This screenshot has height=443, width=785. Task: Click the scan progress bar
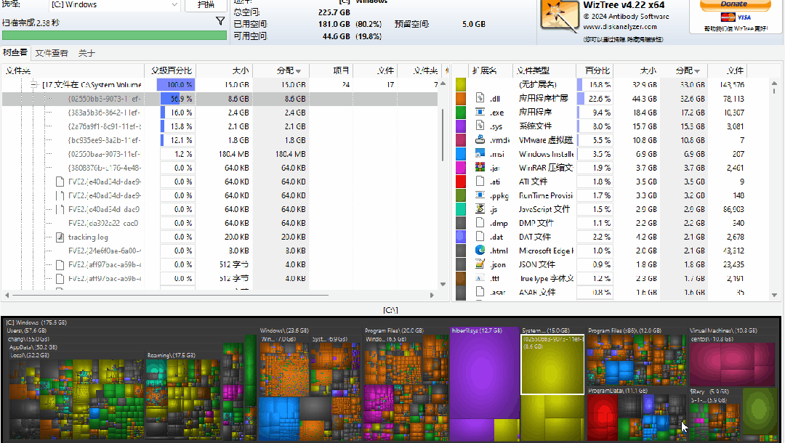coord(114,35)
